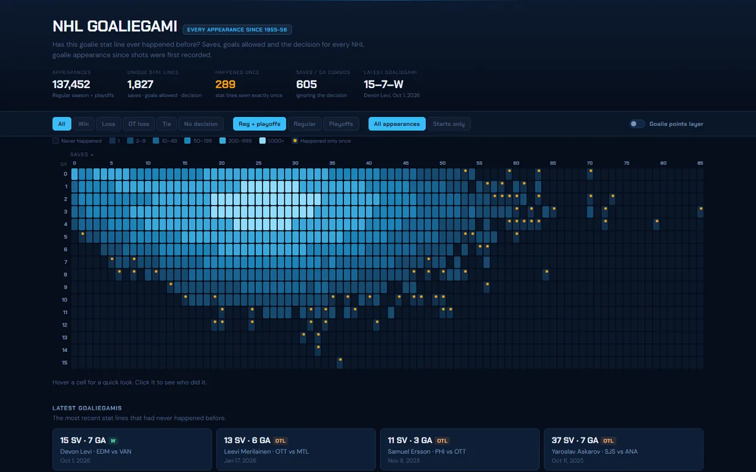
Task: Click the OTL badge on Askarov's card
Action: coord(607,441)
